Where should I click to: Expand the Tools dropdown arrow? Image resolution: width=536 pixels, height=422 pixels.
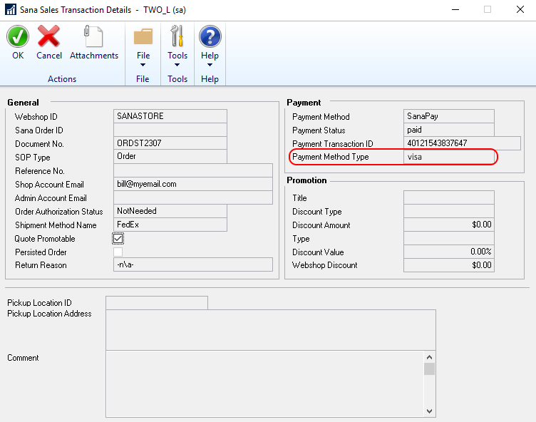[x=177, y=66]
